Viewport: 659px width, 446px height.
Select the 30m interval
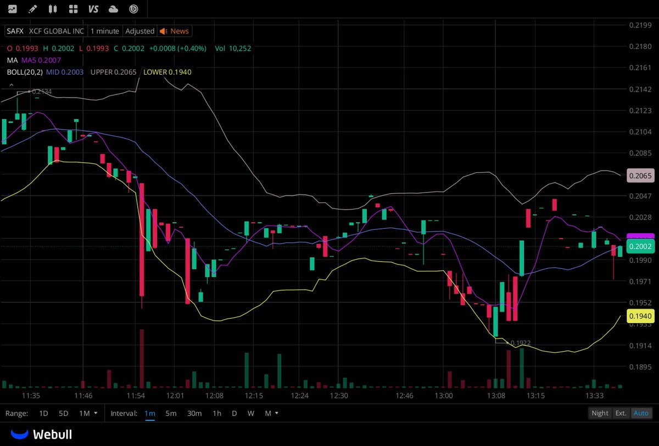click(194, 413)
